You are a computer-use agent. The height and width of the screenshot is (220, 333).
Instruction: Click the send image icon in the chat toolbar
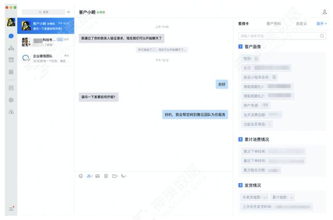(97, 176)
